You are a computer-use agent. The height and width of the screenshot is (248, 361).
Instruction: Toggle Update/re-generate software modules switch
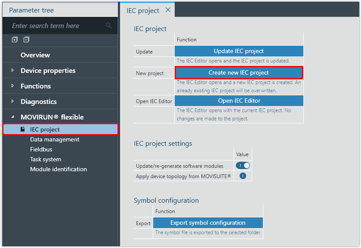pyautogui.click(x=242, y=166)
